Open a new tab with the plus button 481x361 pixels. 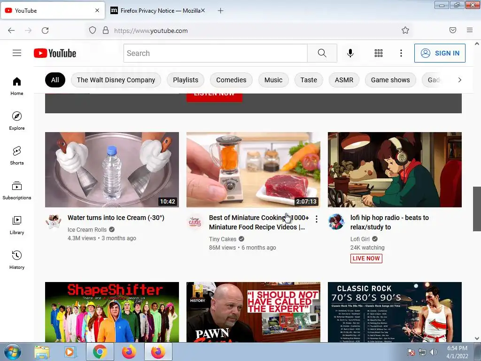[221, 11]
